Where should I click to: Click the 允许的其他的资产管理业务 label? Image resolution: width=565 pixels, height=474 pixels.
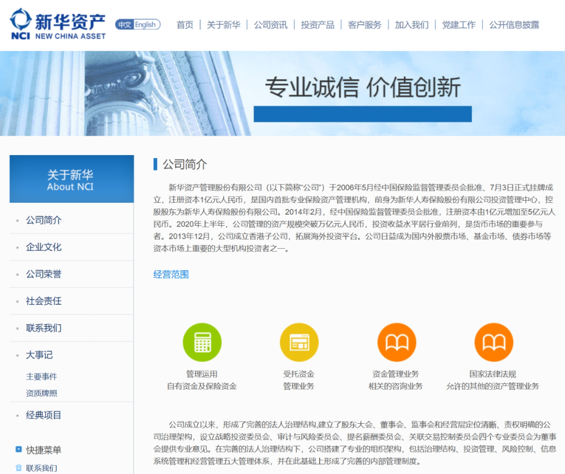coord(493,387)
